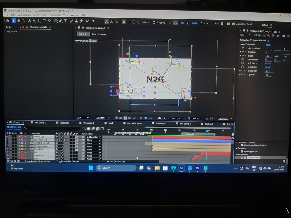Image resolution: width=291 pixels, height=218 pixels.
Task: Click the Fill color swatch in the toolbar
Action: pos(187,23)
